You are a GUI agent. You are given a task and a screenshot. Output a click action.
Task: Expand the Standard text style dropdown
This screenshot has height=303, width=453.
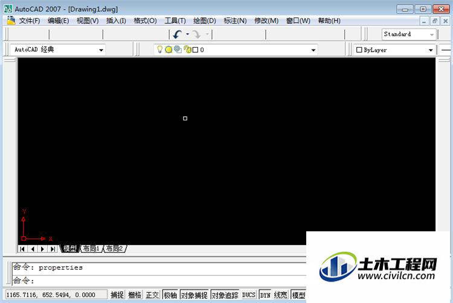tap(432, 34)
